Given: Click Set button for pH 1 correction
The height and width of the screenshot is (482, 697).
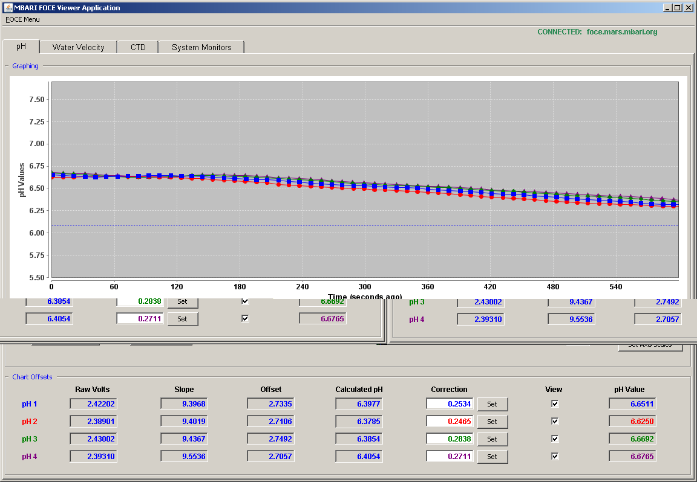Looking at the screenshot, I should [492, 404].
